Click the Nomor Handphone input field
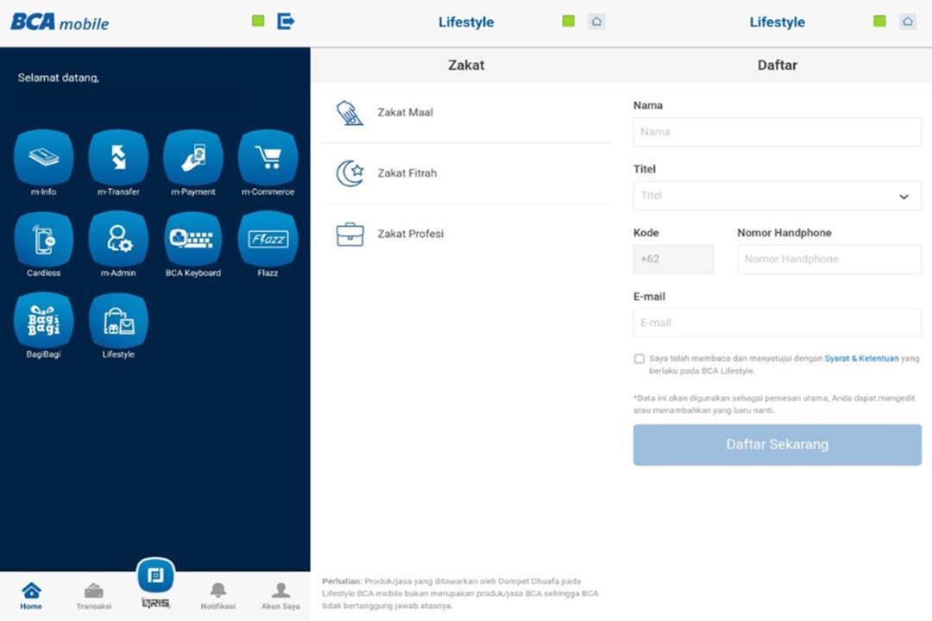The image size is (932, 621). 830,259
